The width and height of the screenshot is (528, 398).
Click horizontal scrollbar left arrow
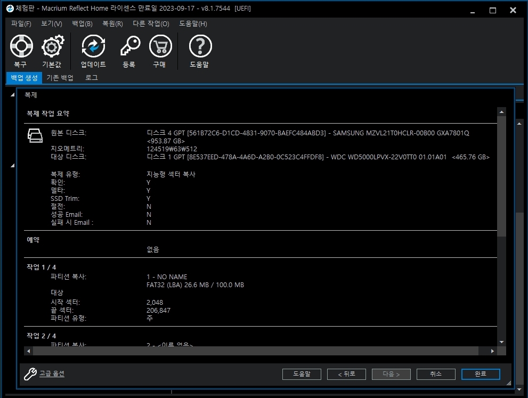29,351
